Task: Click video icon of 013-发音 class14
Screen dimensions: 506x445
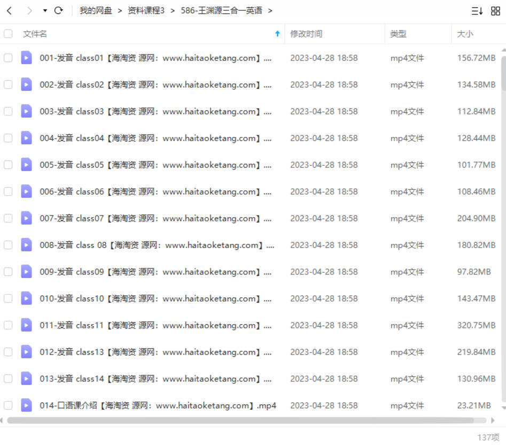Action: [x=27, y=379]
